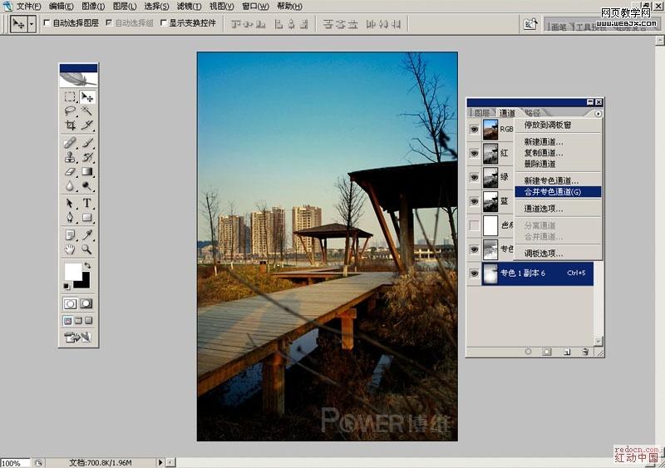Switch to Quick Mask mode
The width and height of the screenshot is (665, 468).
tap(86, 303)
